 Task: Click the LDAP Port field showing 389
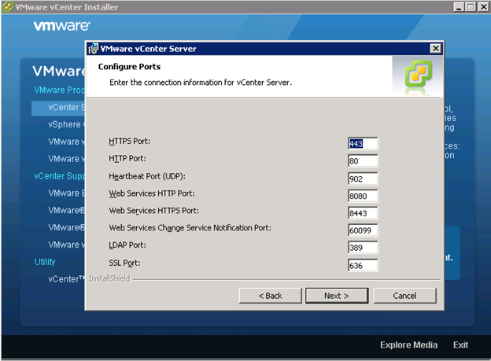pyautogui.click(x=363, y=248)
